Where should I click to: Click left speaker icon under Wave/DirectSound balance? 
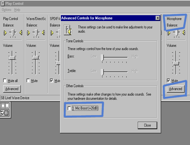[x=28, y=33]
